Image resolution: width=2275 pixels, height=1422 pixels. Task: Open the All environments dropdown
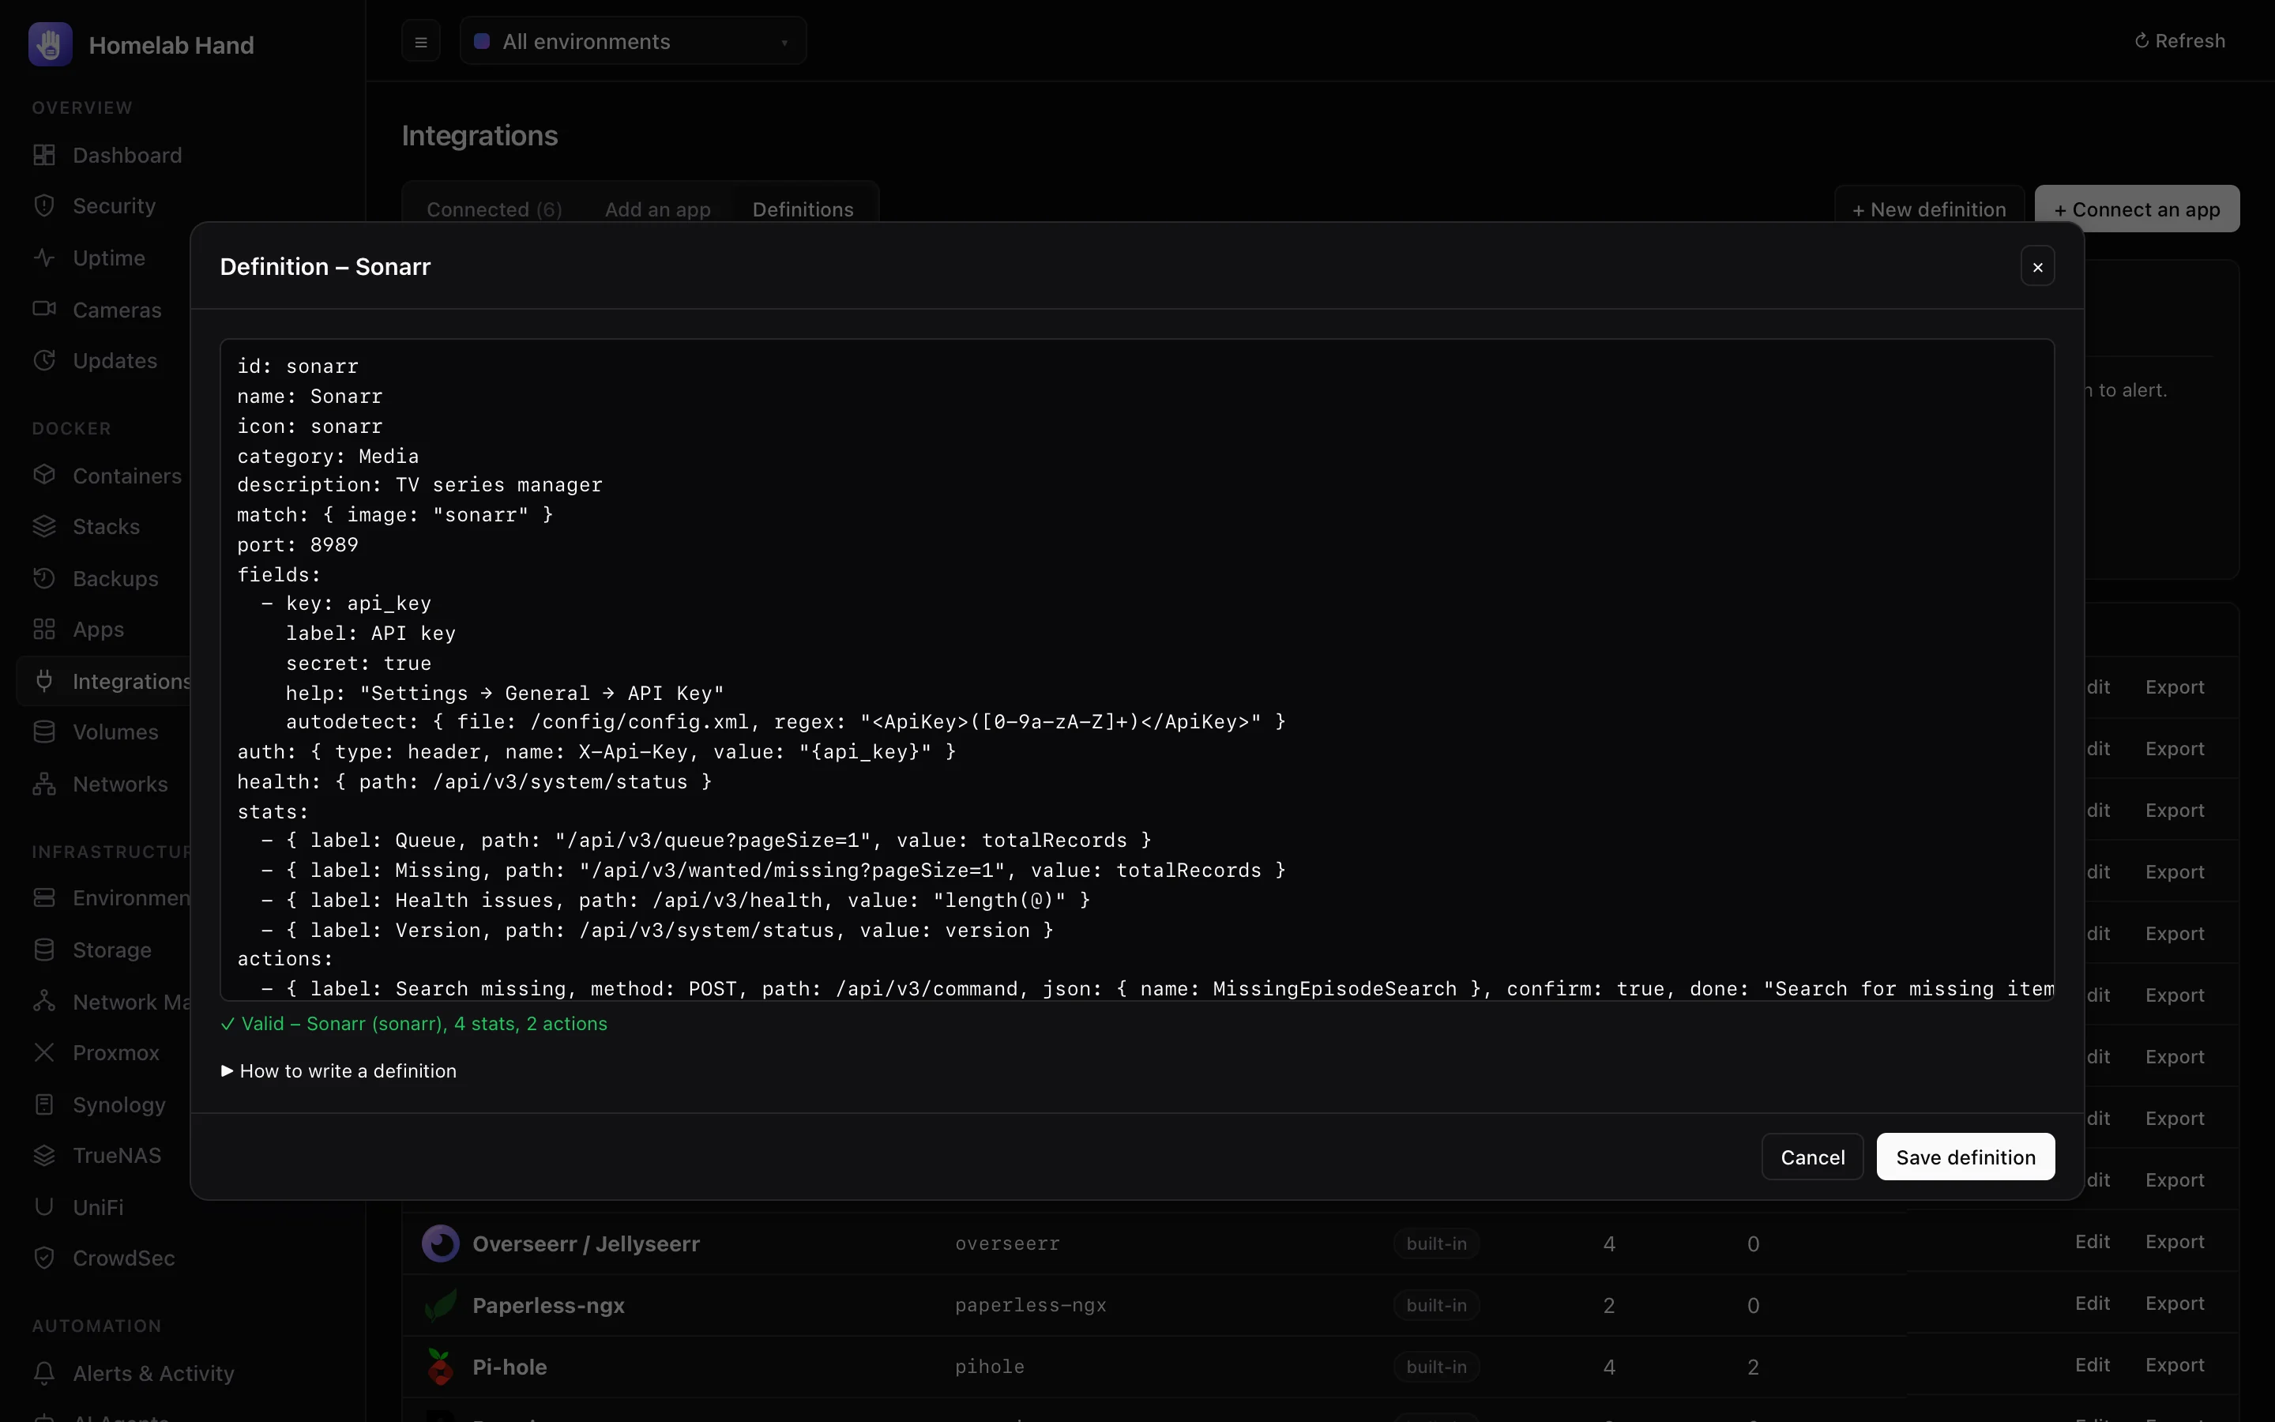click(633, 41)
